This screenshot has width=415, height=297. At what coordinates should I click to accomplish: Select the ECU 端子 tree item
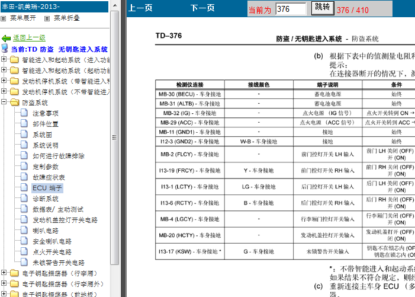point(47,188)
